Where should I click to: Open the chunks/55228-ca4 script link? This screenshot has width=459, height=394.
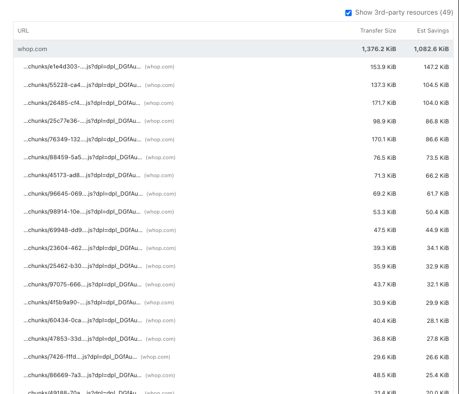click(82, 85)
